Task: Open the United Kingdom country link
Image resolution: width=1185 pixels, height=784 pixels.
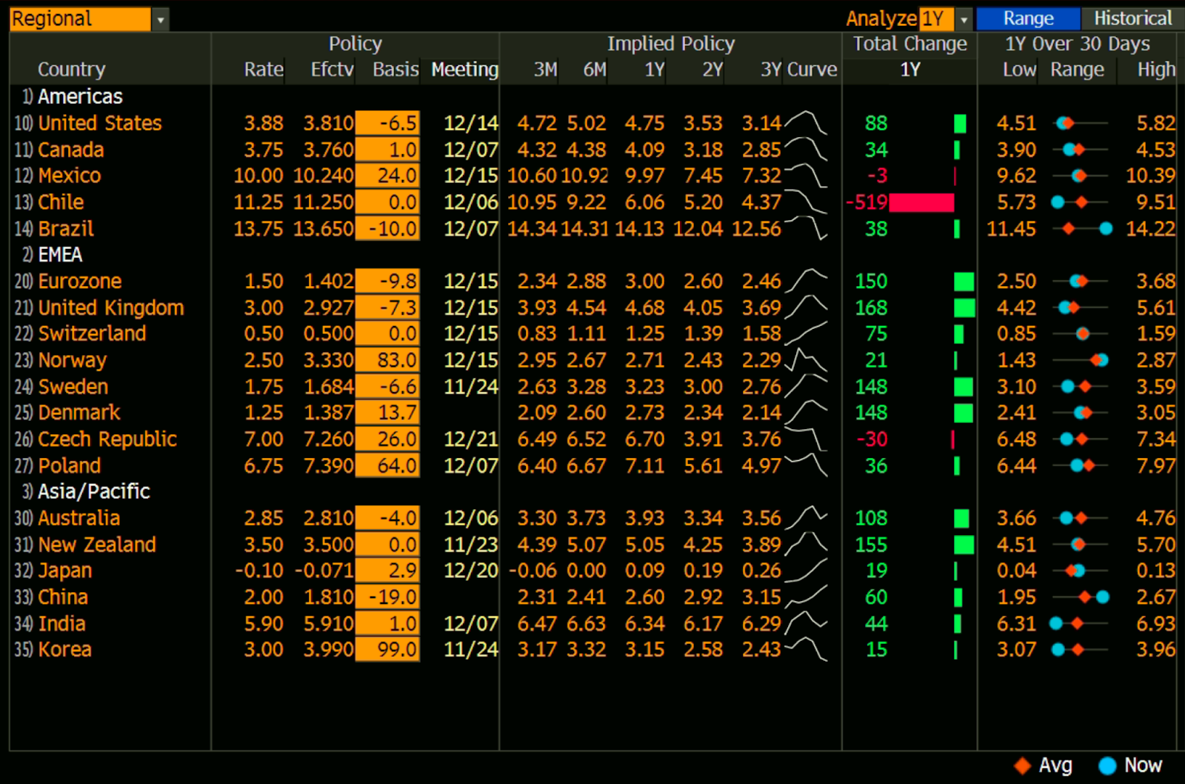Action: [111, 308]
